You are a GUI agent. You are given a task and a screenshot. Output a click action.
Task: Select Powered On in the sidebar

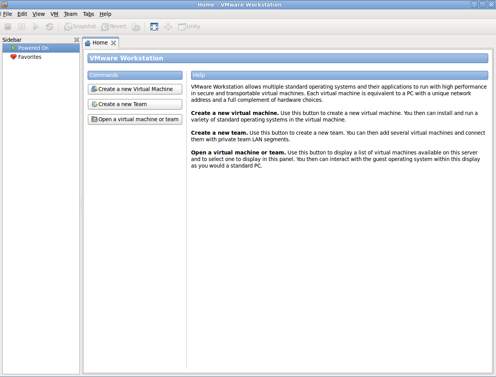[41, 48]
